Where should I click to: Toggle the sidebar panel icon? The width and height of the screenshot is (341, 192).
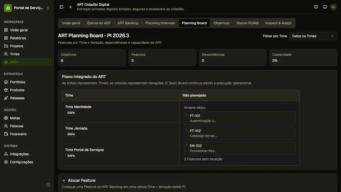click(x=61, y=7)
